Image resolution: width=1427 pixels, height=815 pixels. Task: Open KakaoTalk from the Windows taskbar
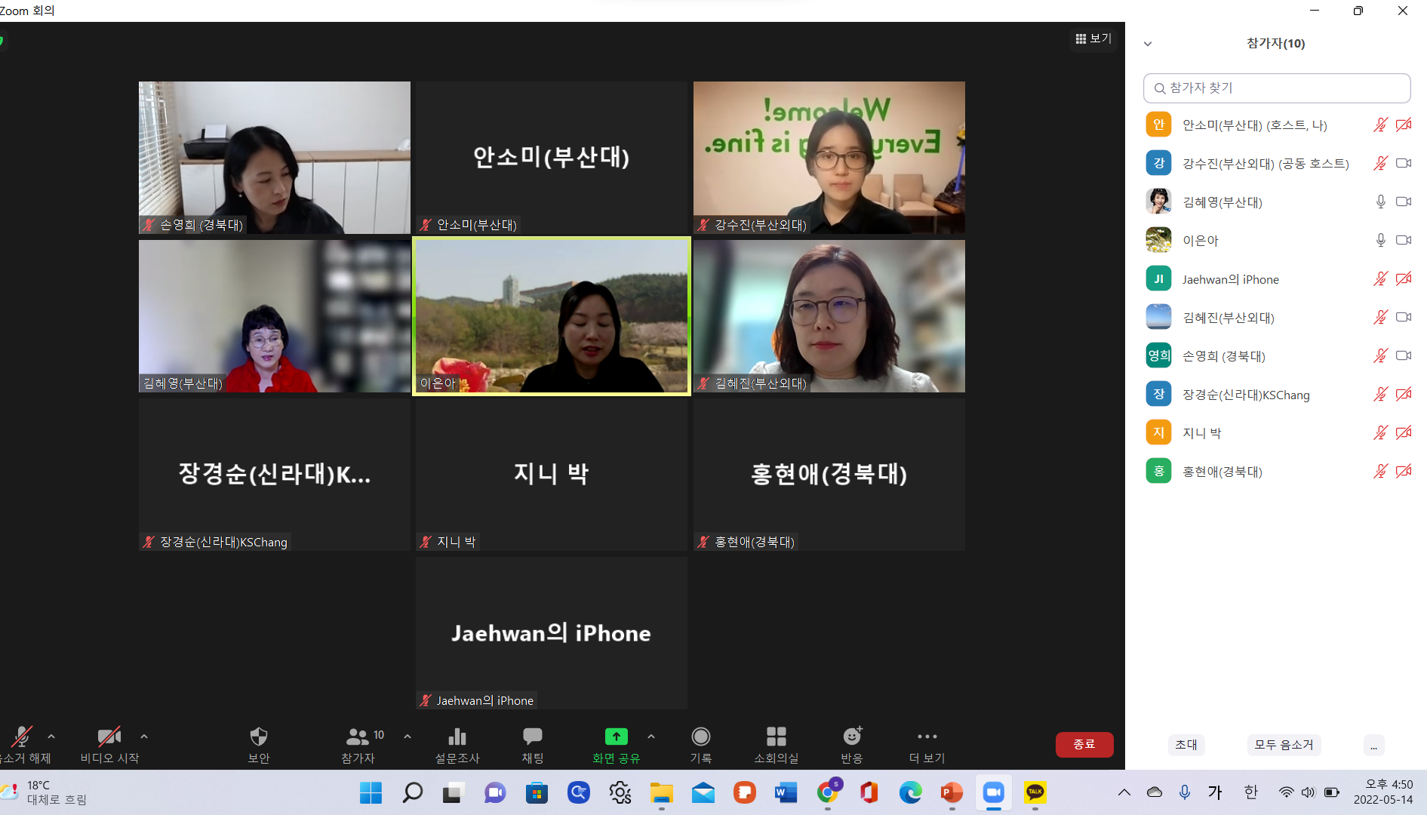pyautogui.click(x=1035, y=792)
